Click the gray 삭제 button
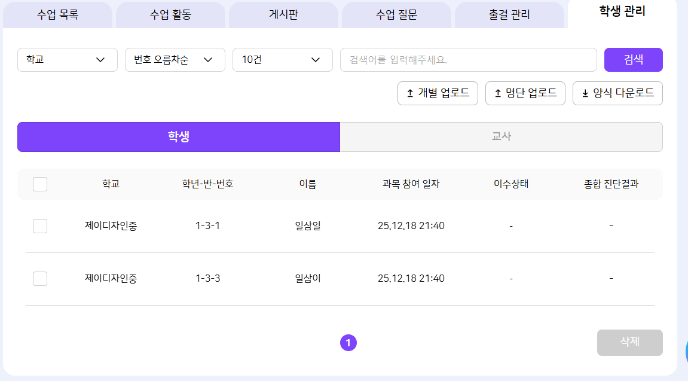This screenshot has width=688, height=381. coord(629,342)
